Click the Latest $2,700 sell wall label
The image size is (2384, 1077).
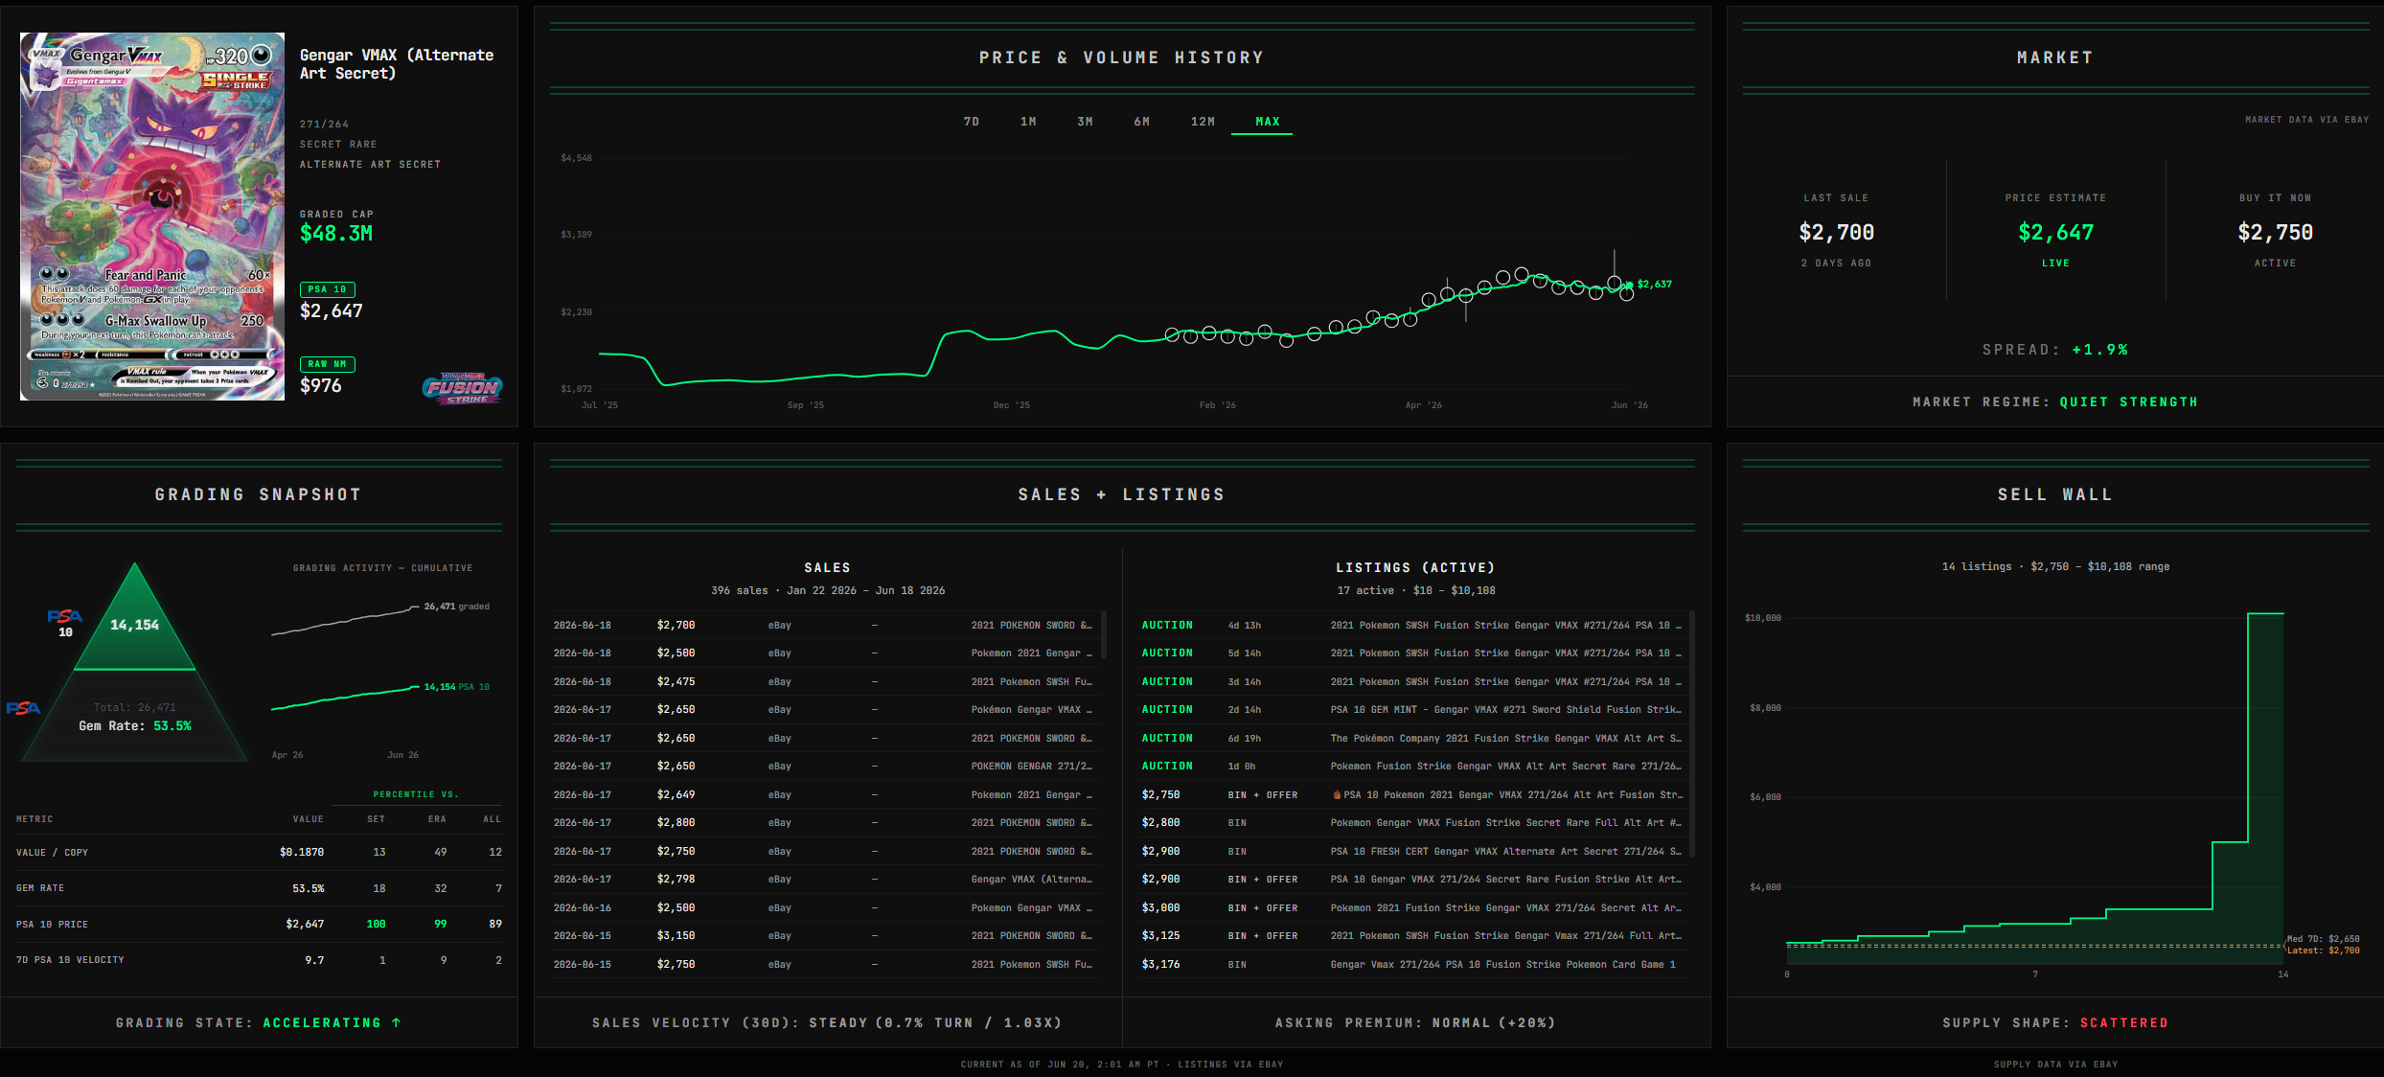point(2323,951)
